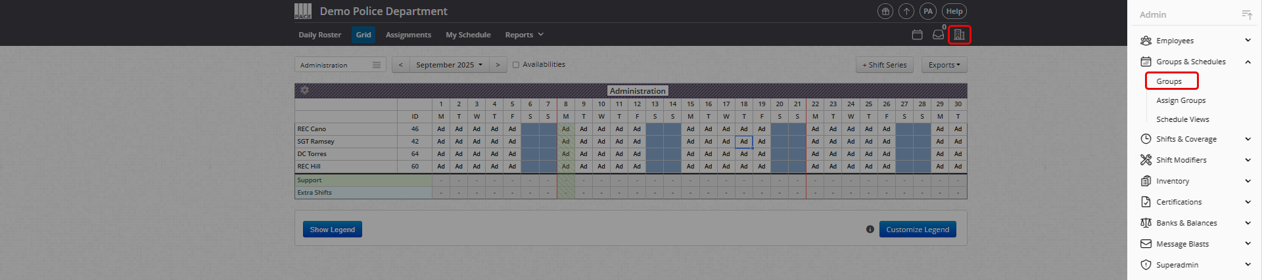This screenshot has width=1262, height=280.
Task: Click the info icon beside Customize Legend
Action: 870,230
